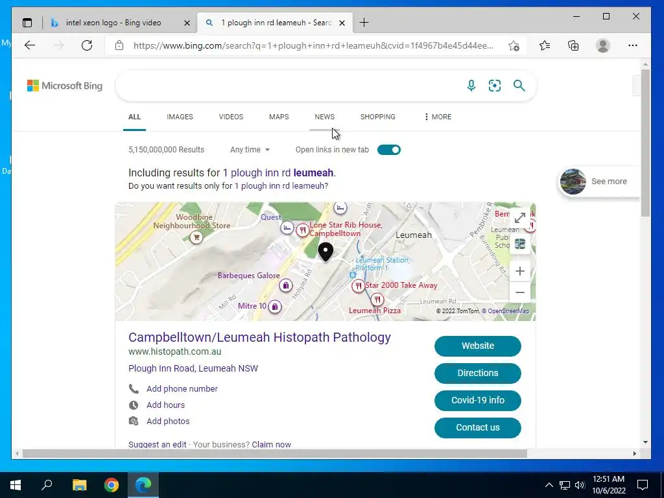
Task: Expand the map to full size
Action: click(519, 218)
